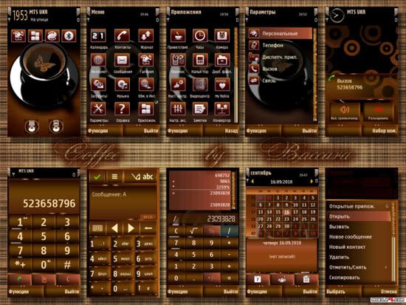Tap the Bluetooth shortcut on the home screen

[69, 35]
